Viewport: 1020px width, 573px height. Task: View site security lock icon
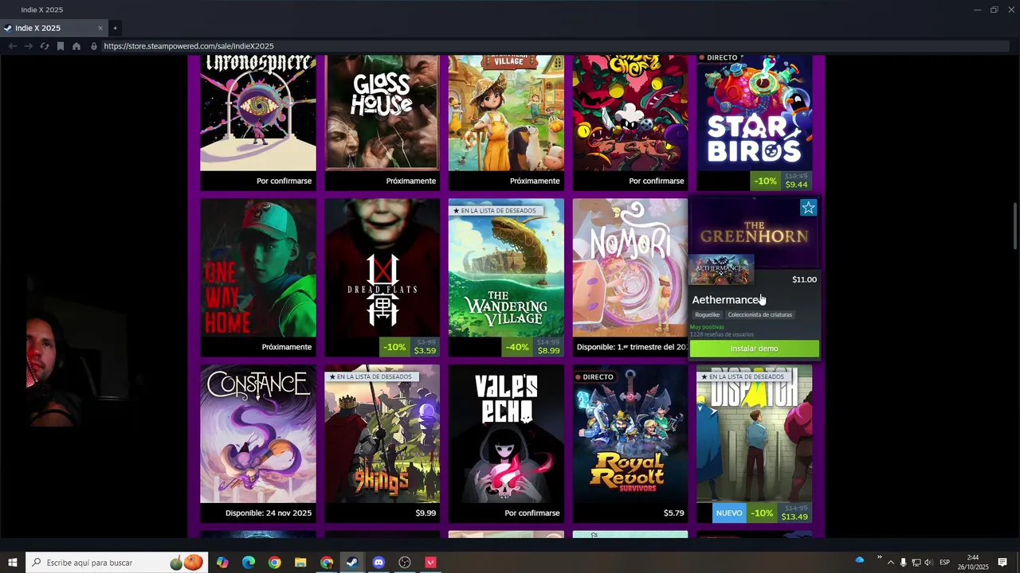click(x=94, y=46)
